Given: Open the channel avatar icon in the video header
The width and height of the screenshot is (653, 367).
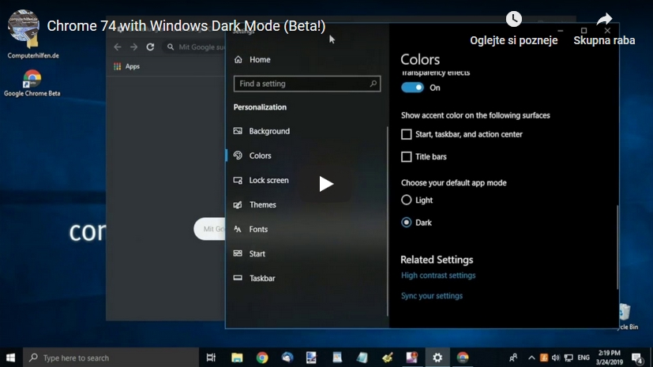Looking at the screenshot, I should pos(24,25).
